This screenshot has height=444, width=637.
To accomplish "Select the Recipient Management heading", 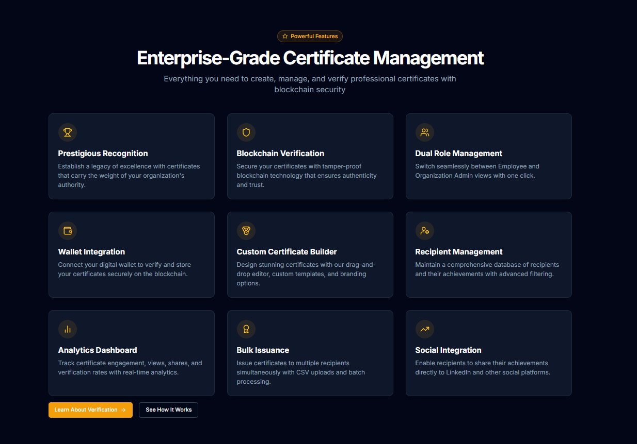I will pos(458,252).
